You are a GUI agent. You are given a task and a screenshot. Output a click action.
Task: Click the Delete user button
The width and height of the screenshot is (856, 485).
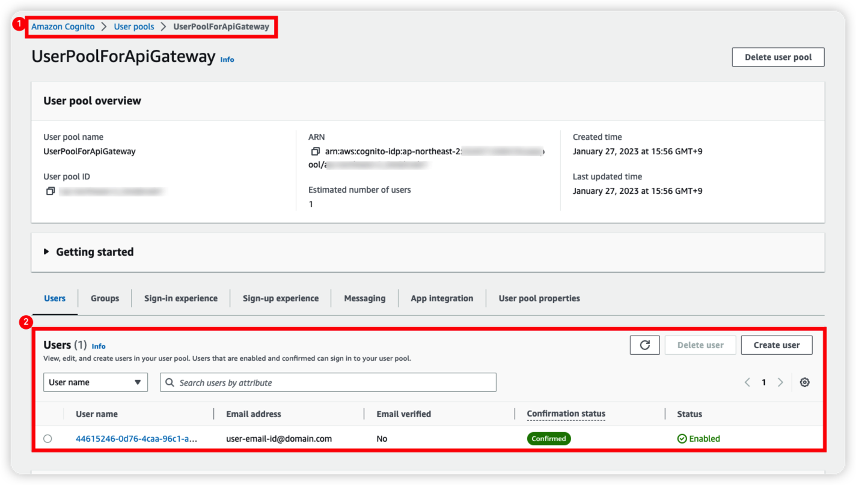tap(700, 345)
